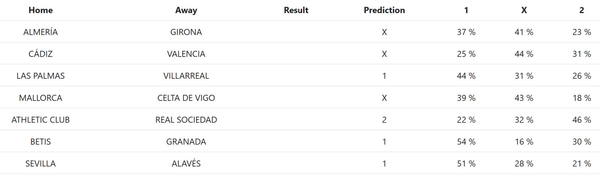Screen dimensions: 600x177
Task: Select the LAS PALMAS row
Action: [x=40, y=76]
